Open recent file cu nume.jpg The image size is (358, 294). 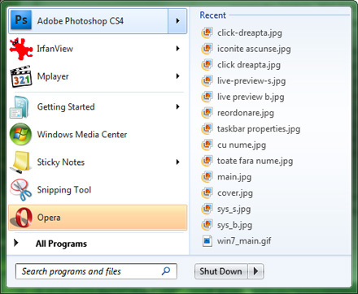point(242,145)
